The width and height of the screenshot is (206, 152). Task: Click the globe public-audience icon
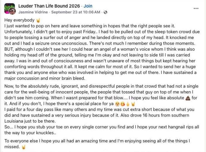(105, 12)
